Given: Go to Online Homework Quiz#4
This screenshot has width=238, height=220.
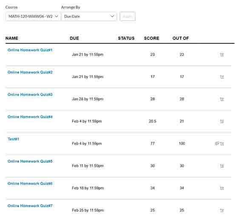Looking at the screenshot, I should (x=30, y=117).
